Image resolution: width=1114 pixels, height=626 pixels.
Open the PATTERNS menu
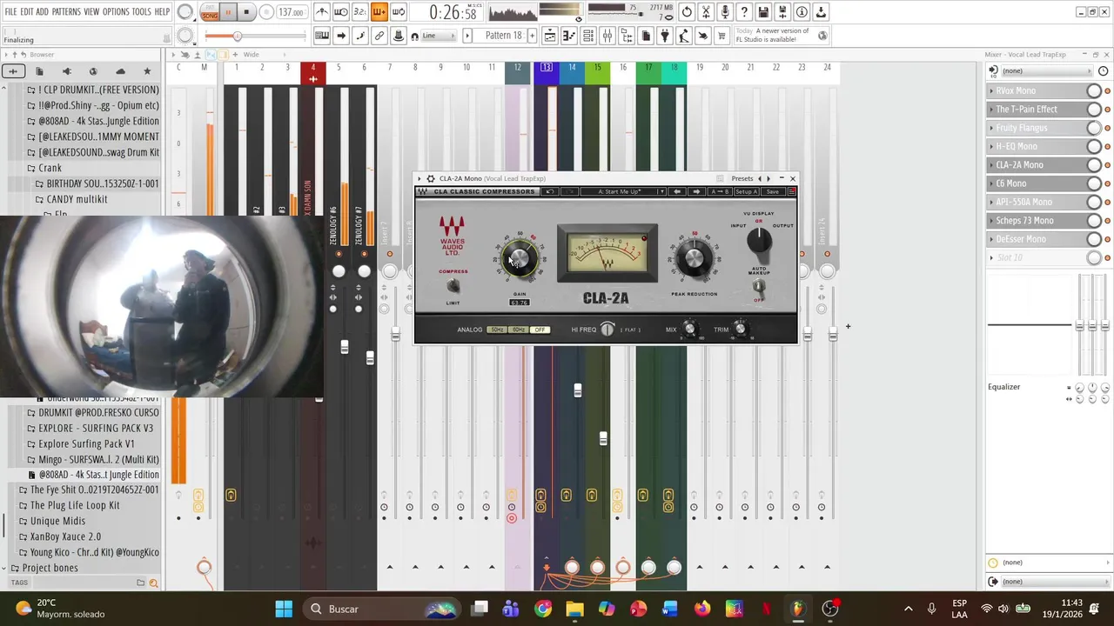tap(66, 12)
